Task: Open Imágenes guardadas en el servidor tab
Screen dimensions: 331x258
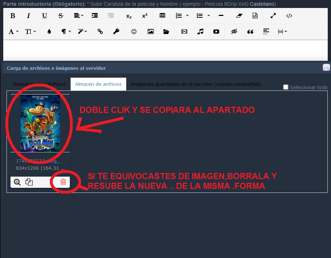Action: (196, 84)
